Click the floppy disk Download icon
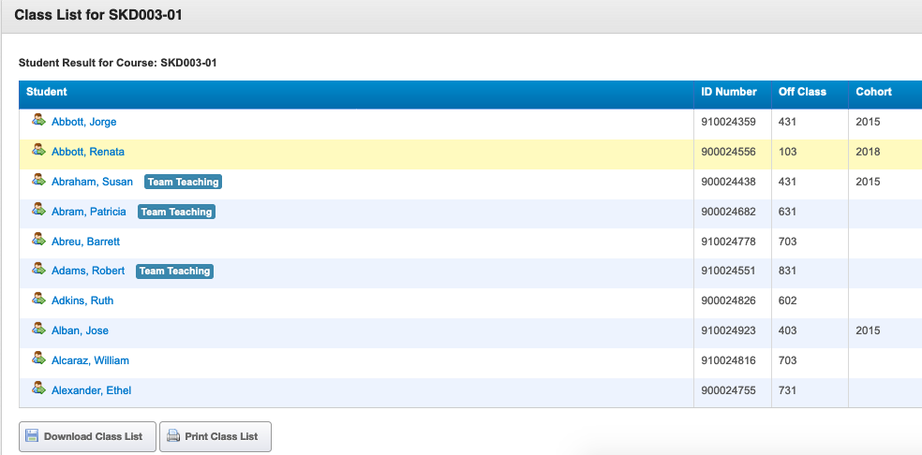The image size is (922, 455). (33, 436)
